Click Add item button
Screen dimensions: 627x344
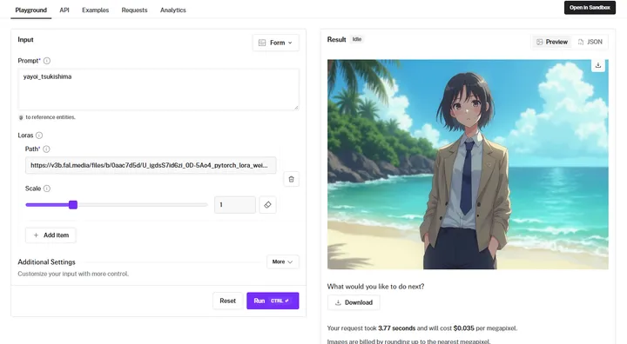[51, 235]
